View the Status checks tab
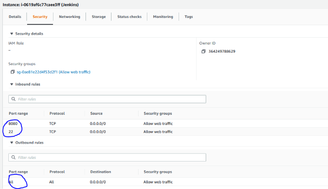 click(129, 17)
